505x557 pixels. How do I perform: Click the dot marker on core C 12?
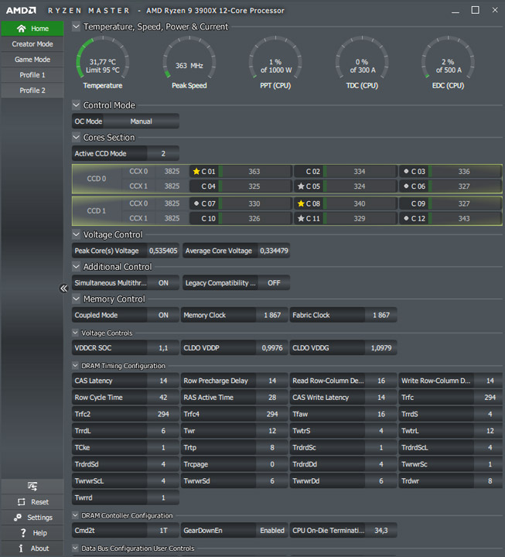406,218
